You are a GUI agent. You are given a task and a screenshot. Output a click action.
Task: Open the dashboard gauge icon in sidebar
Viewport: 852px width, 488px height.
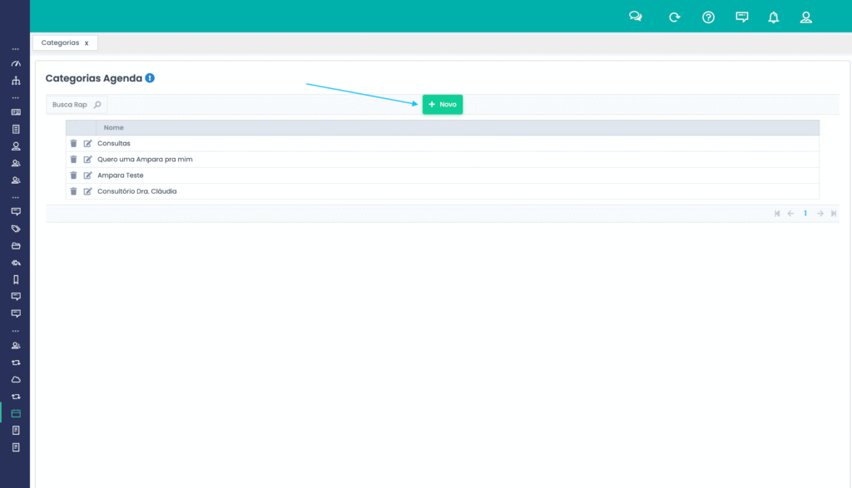[15, 64]
